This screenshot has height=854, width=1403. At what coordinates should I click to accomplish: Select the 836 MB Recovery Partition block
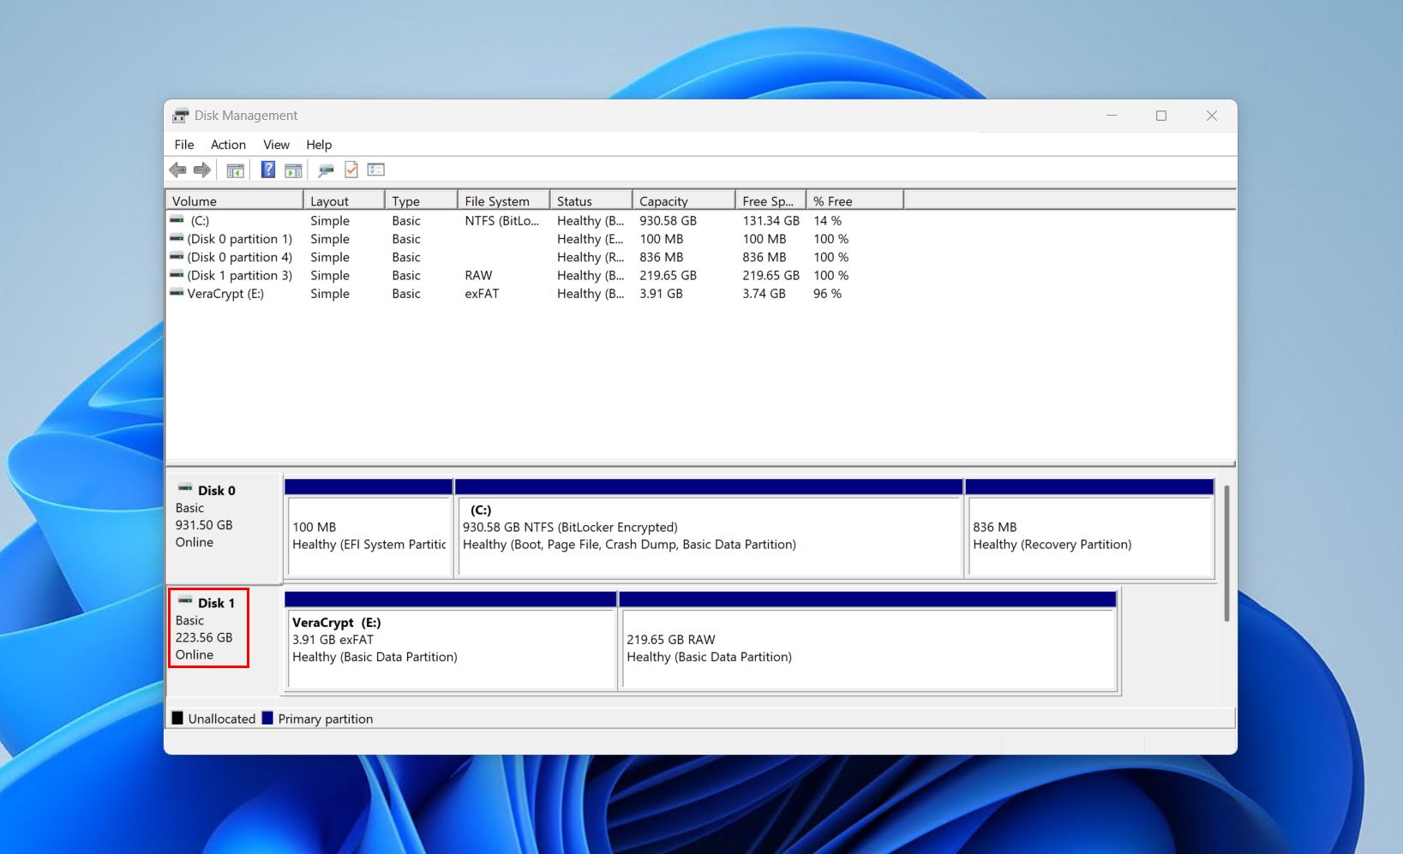tap(1089, 529)
